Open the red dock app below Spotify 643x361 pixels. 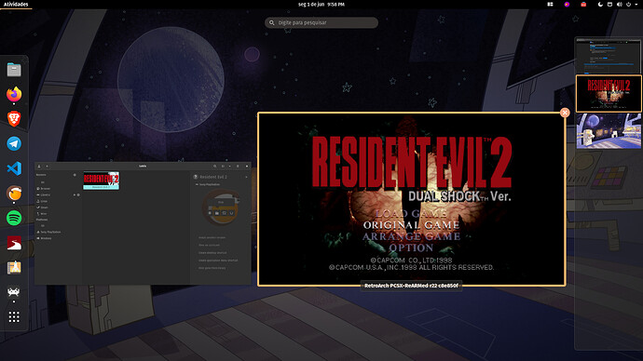tap(14, 243)
